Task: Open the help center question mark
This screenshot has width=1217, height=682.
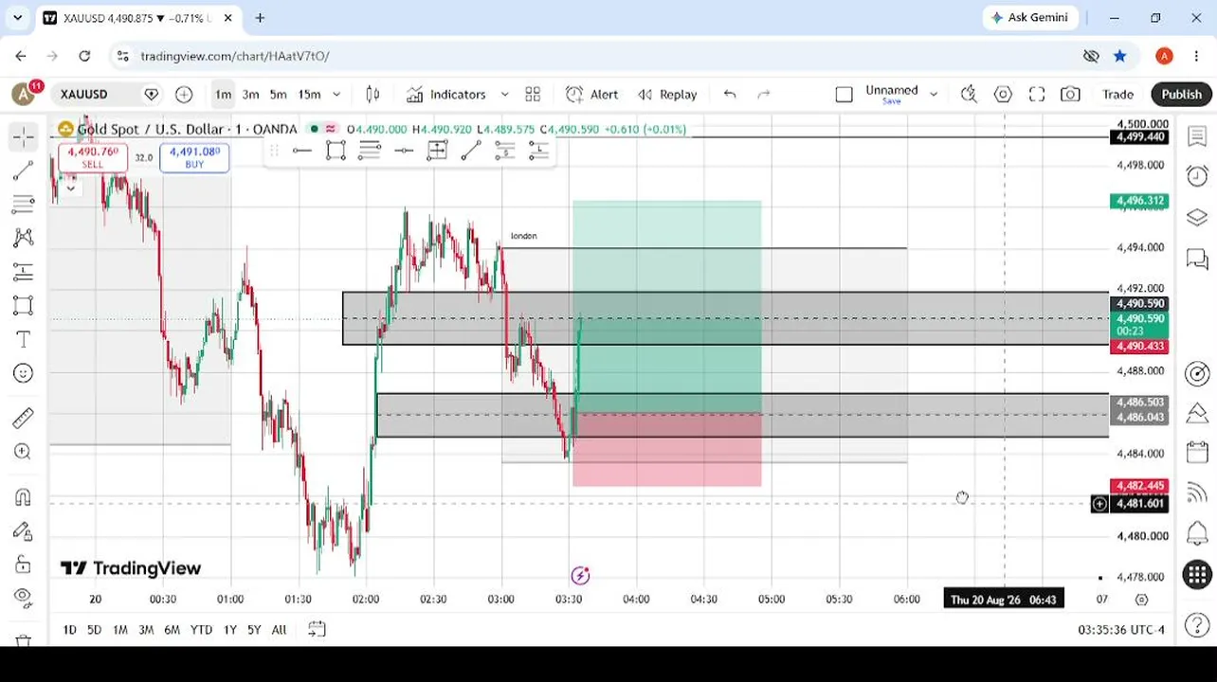Action: point(1197,625)
